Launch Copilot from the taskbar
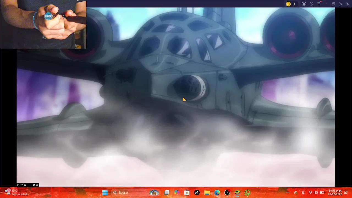The height and width of the screenshot is (198, 352). click(177, 193)
